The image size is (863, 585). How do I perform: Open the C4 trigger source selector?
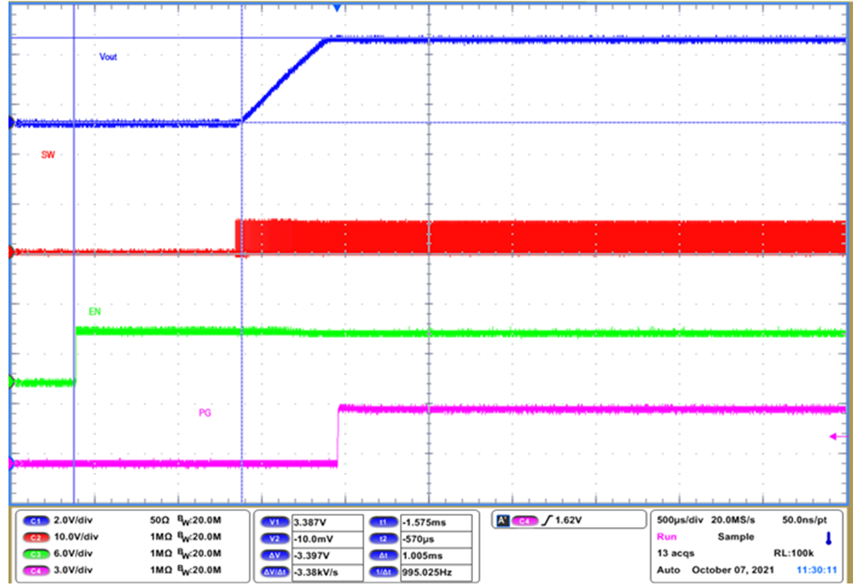click(x=525, y=519)
